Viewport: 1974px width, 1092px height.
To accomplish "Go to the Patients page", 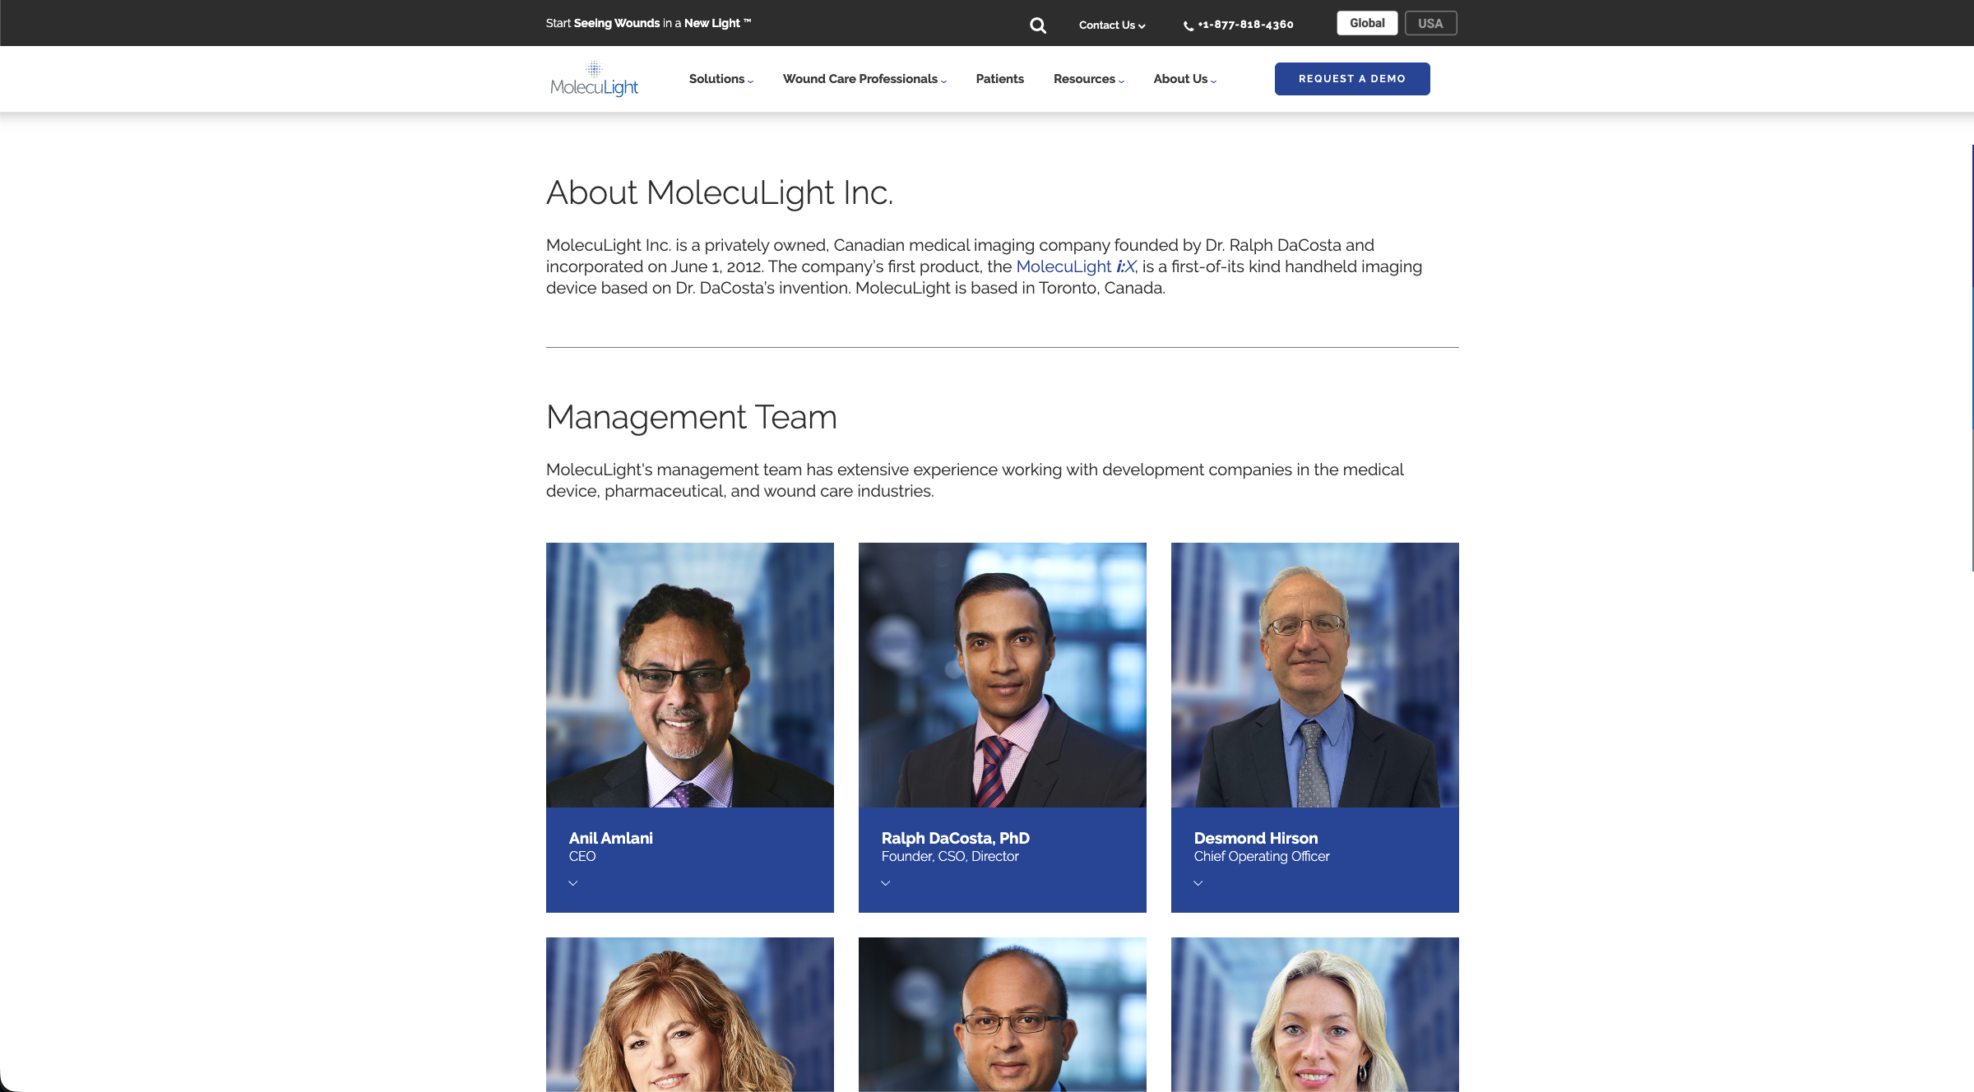I will 999,79.
